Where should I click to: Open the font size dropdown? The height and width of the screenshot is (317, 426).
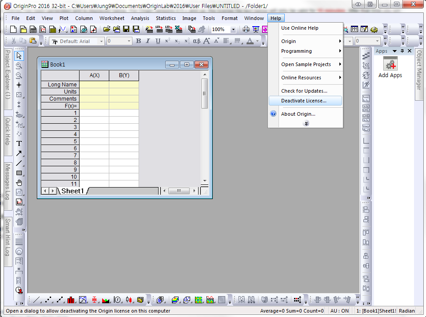coord(129,41)
